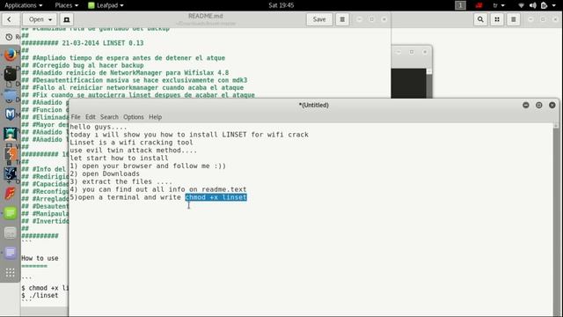Click the 'use evil twin attack method....' line
This screenshot has height=317, width=563.
(133, 151)
